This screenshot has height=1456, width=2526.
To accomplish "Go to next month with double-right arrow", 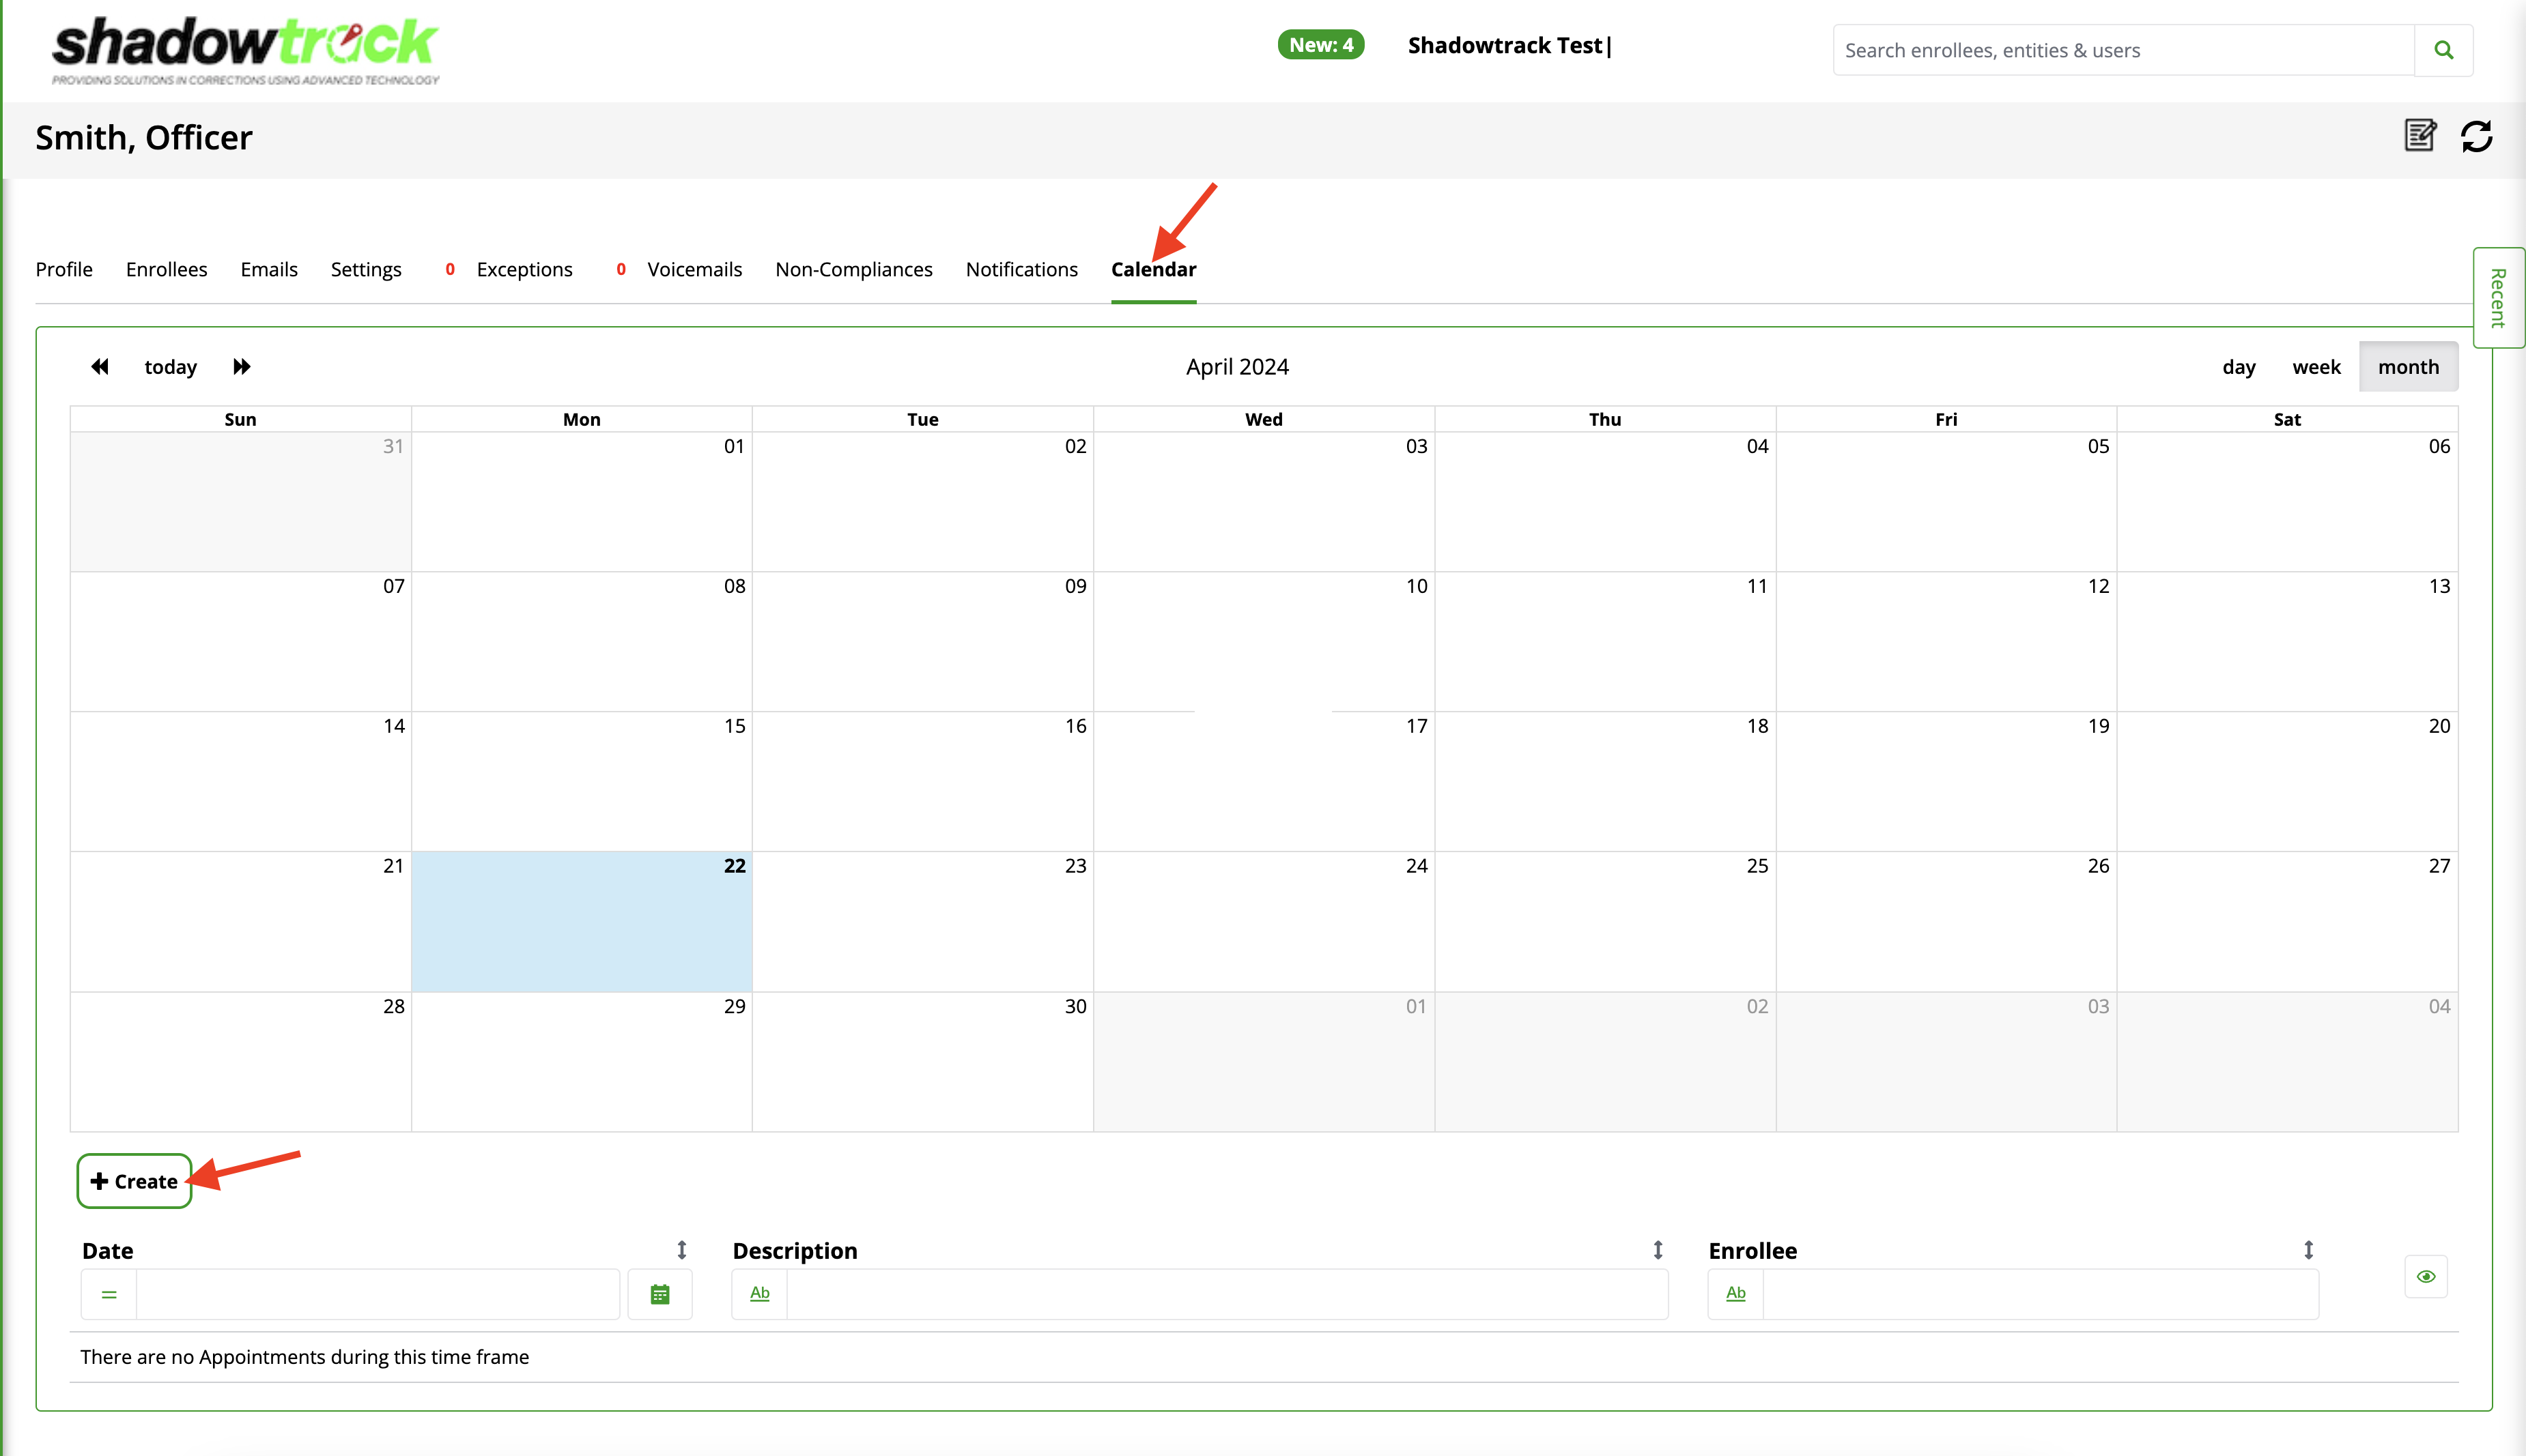I will pos(241,367).
